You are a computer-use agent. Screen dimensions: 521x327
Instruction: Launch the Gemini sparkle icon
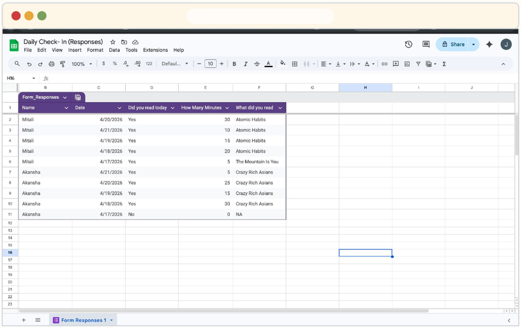coord(489,44)
